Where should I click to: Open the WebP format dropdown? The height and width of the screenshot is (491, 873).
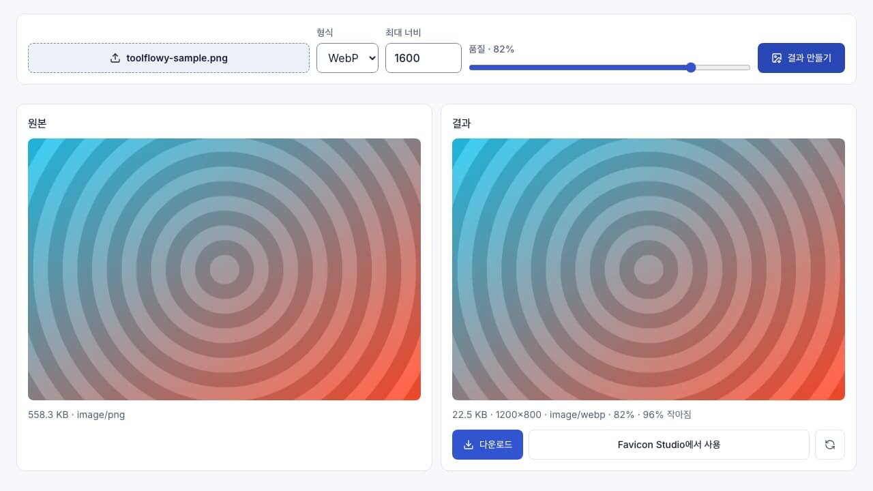pyautogui.click(x=347, y=58)
